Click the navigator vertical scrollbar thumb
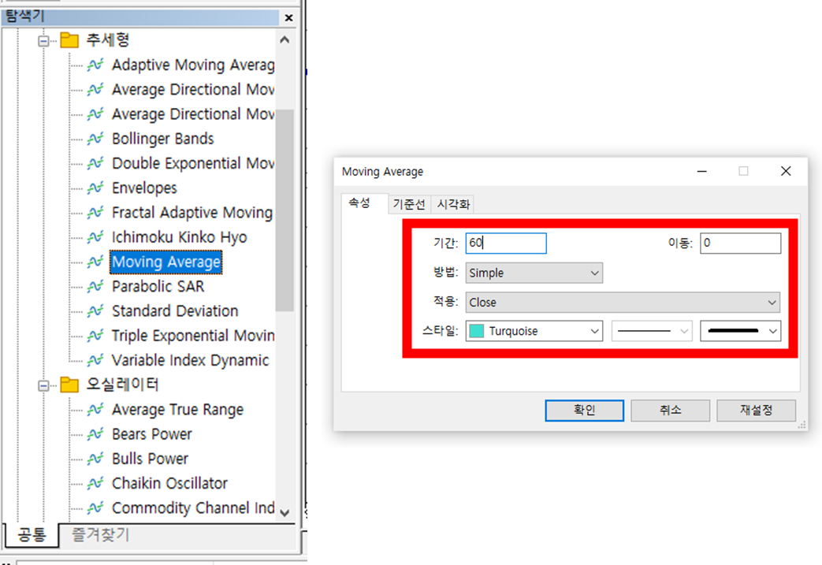 285,210
